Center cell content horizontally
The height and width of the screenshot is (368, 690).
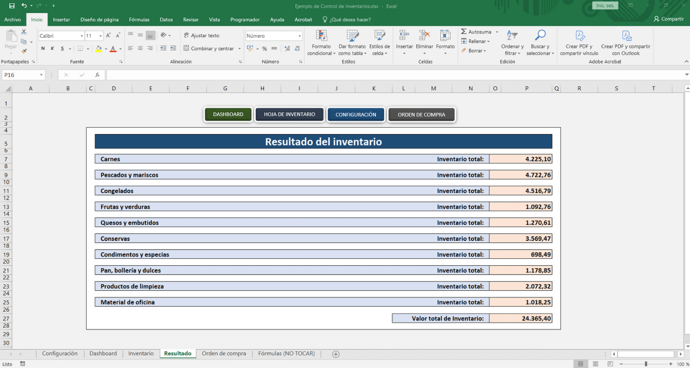(x=140, y=48)
